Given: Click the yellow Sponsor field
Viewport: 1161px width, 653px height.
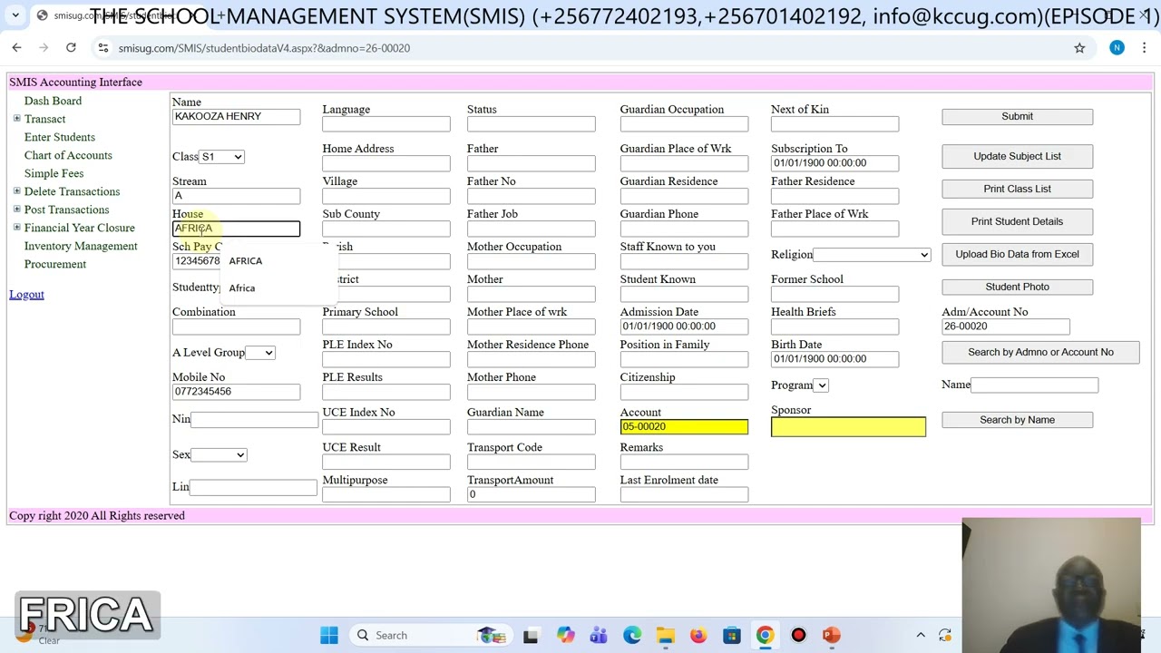Looking at the screenshot, I should click(848, 426).
